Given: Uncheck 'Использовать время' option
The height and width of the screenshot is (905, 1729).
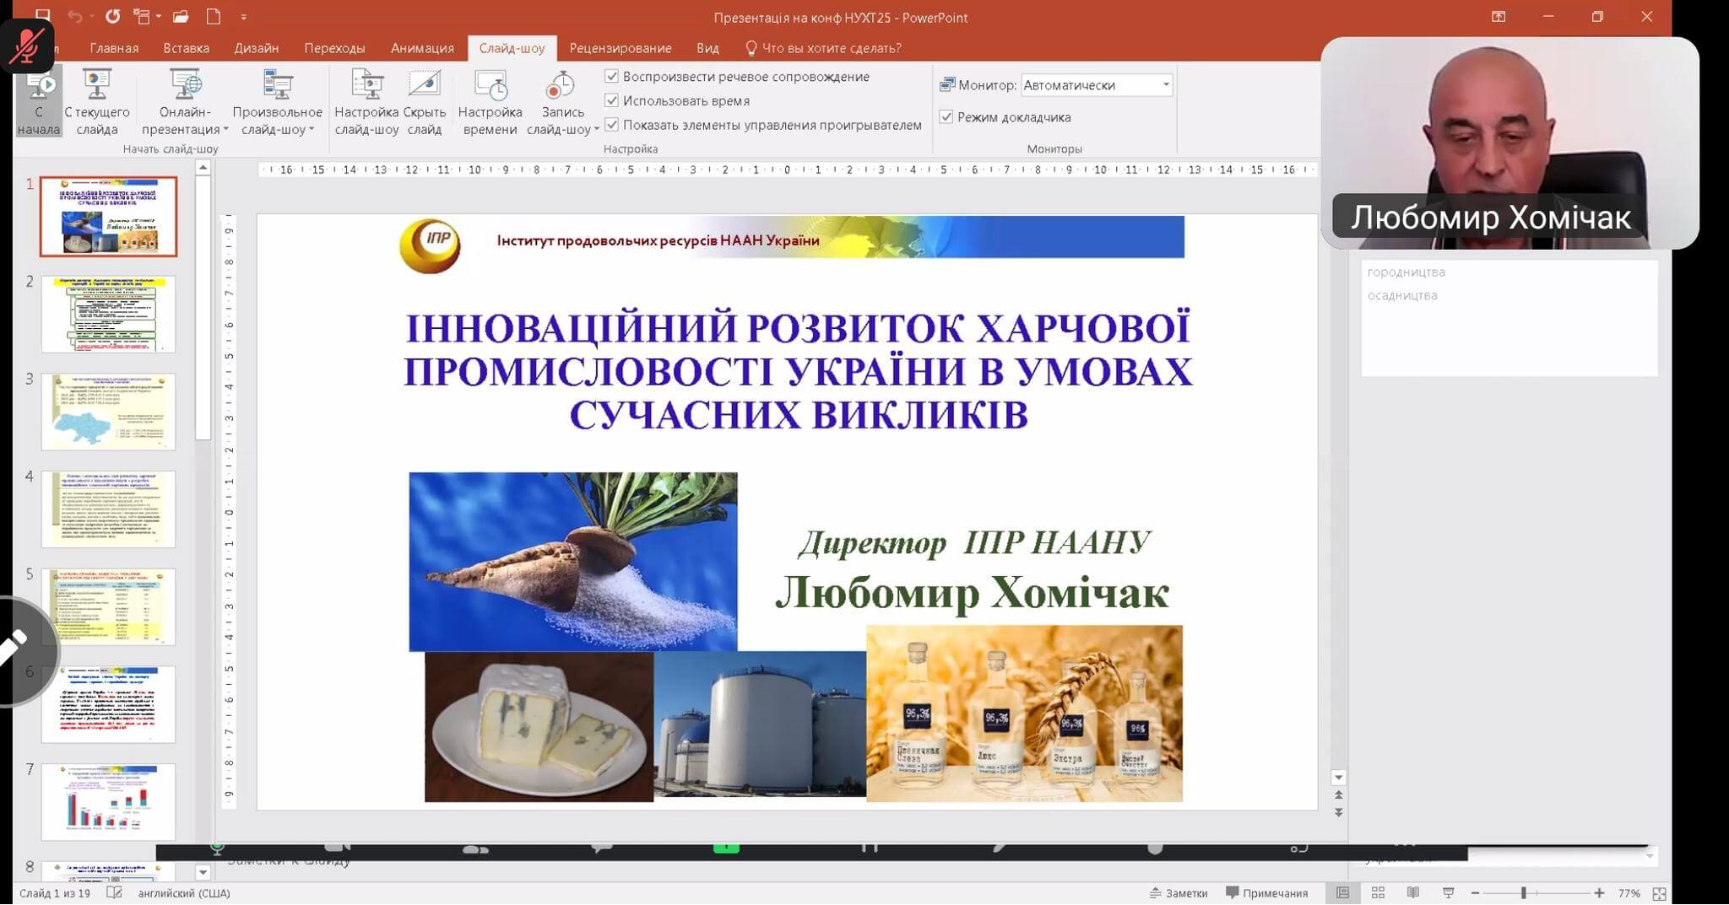Looking at the screenshot, I should 612,101.
